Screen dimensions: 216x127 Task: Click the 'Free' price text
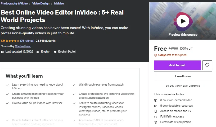click(x=160, y=49)
